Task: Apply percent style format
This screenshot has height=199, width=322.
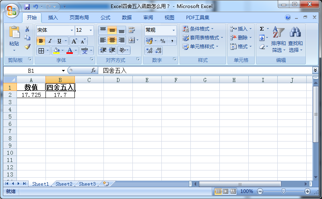Action: click(x=163, y=41)
